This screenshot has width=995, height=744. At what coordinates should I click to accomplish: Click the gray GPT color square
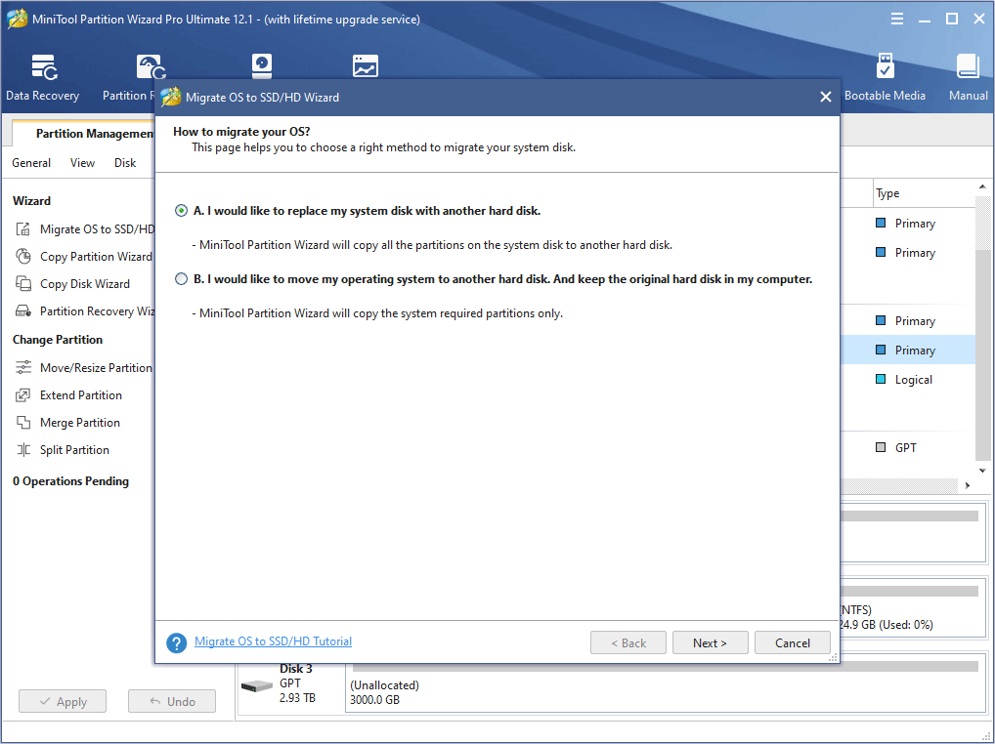point(881,447)
